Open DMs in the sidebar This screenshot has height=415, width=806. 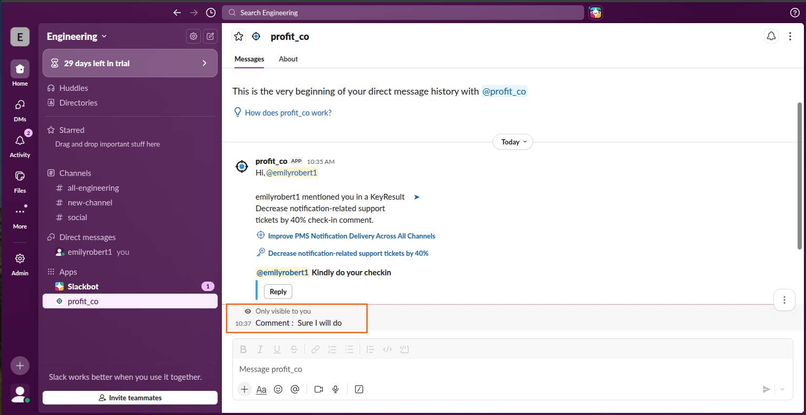point(20,109)
